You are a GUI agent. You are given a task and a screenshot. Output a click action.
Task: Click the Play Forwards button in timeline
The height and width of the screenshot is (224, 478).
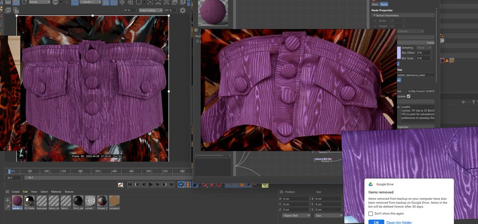tap(151, 184)
